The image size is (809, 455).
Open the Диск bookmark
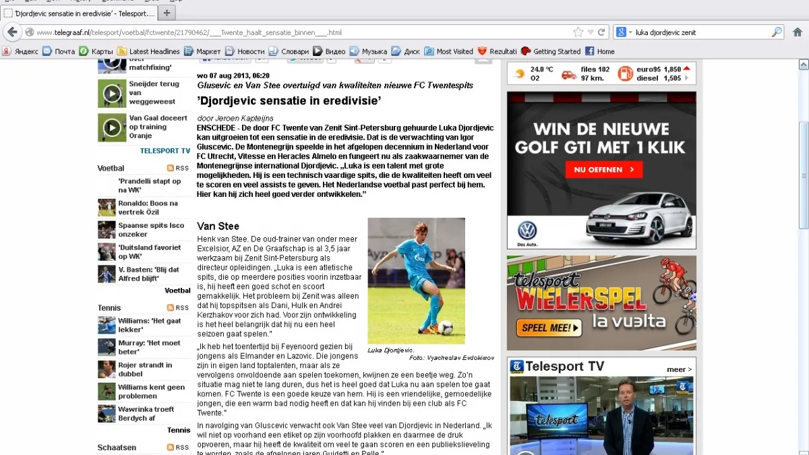(x=405, y=51)
